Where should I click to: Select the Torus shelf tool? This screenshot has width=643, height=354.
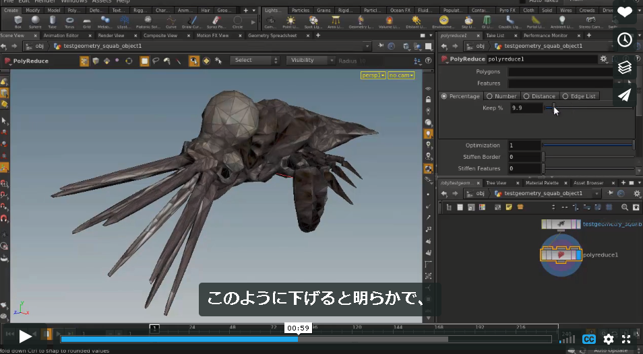69,22
